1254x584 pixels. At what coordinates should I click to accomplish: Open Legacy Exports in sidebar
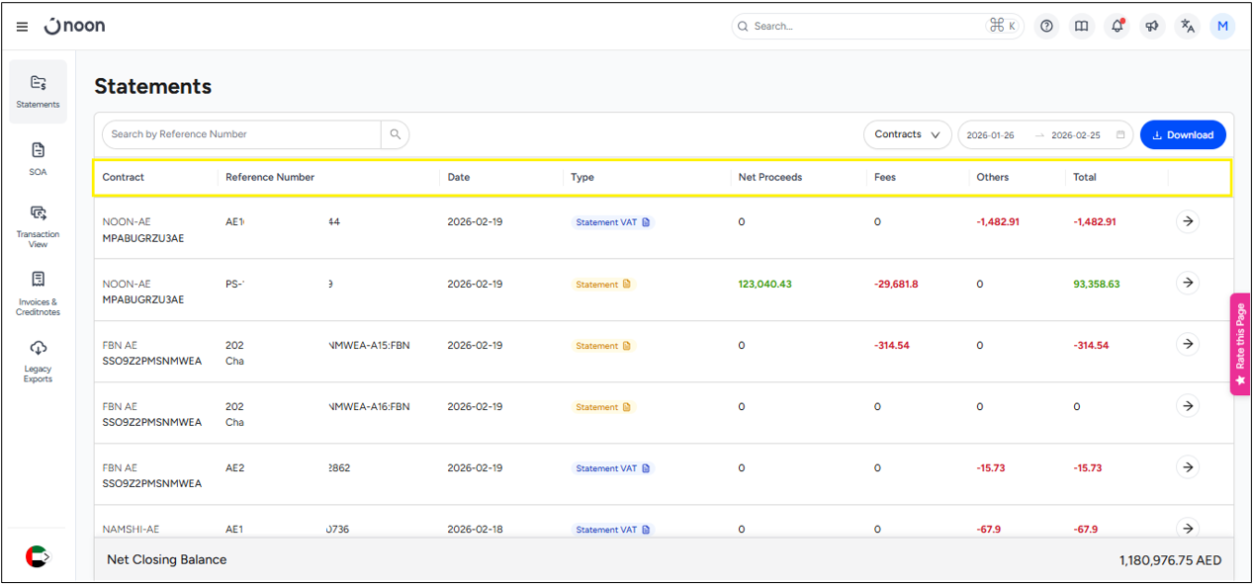[x=38, y=361]
